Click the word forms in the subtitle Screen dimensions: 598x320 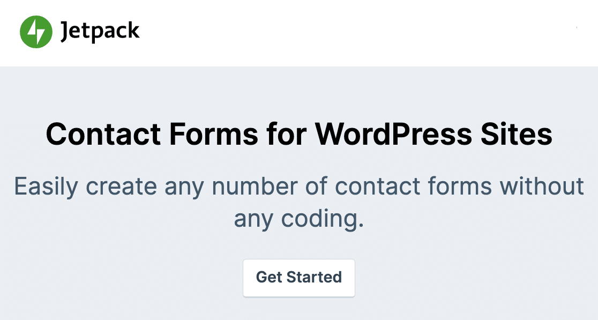pos(460,186)
